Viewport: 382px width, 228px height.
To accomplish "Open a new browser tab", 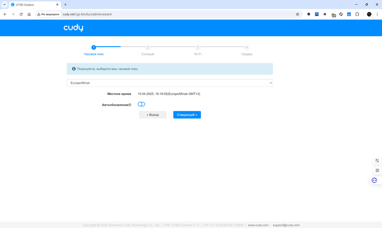I will 65,4.
